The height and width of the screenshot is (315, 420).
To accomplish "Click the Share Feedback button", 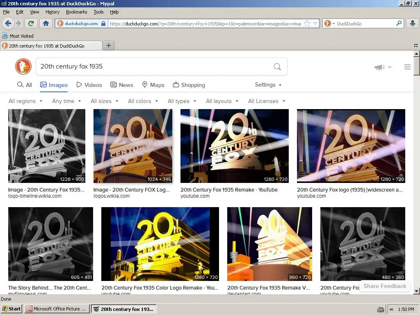I will [385, 286].
